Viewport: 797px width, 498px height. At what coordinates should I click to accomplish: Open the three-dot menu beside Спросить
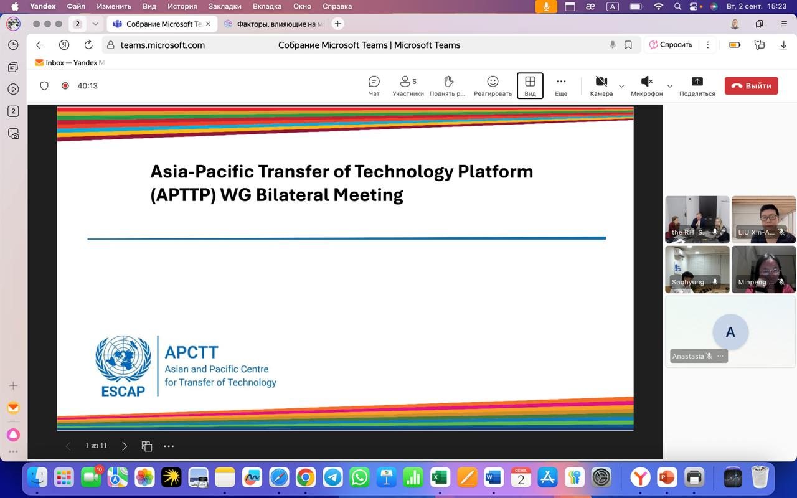click(707, 45)
